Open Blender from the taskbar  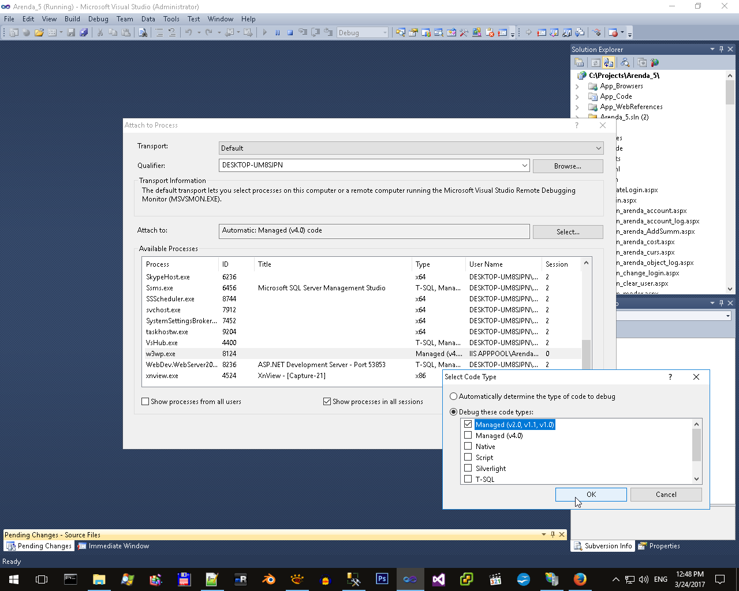(x=268, y=579)
